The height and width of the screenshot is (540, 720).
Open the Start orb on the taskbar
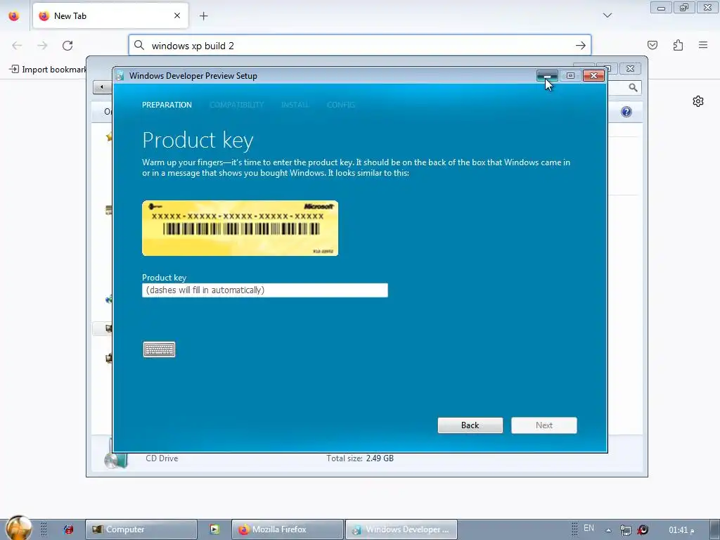(x=19, y=528)
